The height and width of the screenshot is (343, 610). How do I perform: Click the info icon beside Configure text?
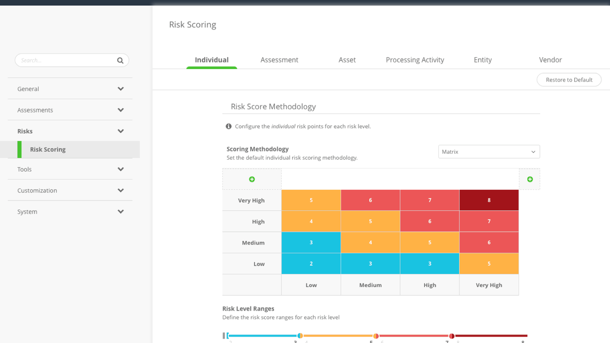pos(229,127)
